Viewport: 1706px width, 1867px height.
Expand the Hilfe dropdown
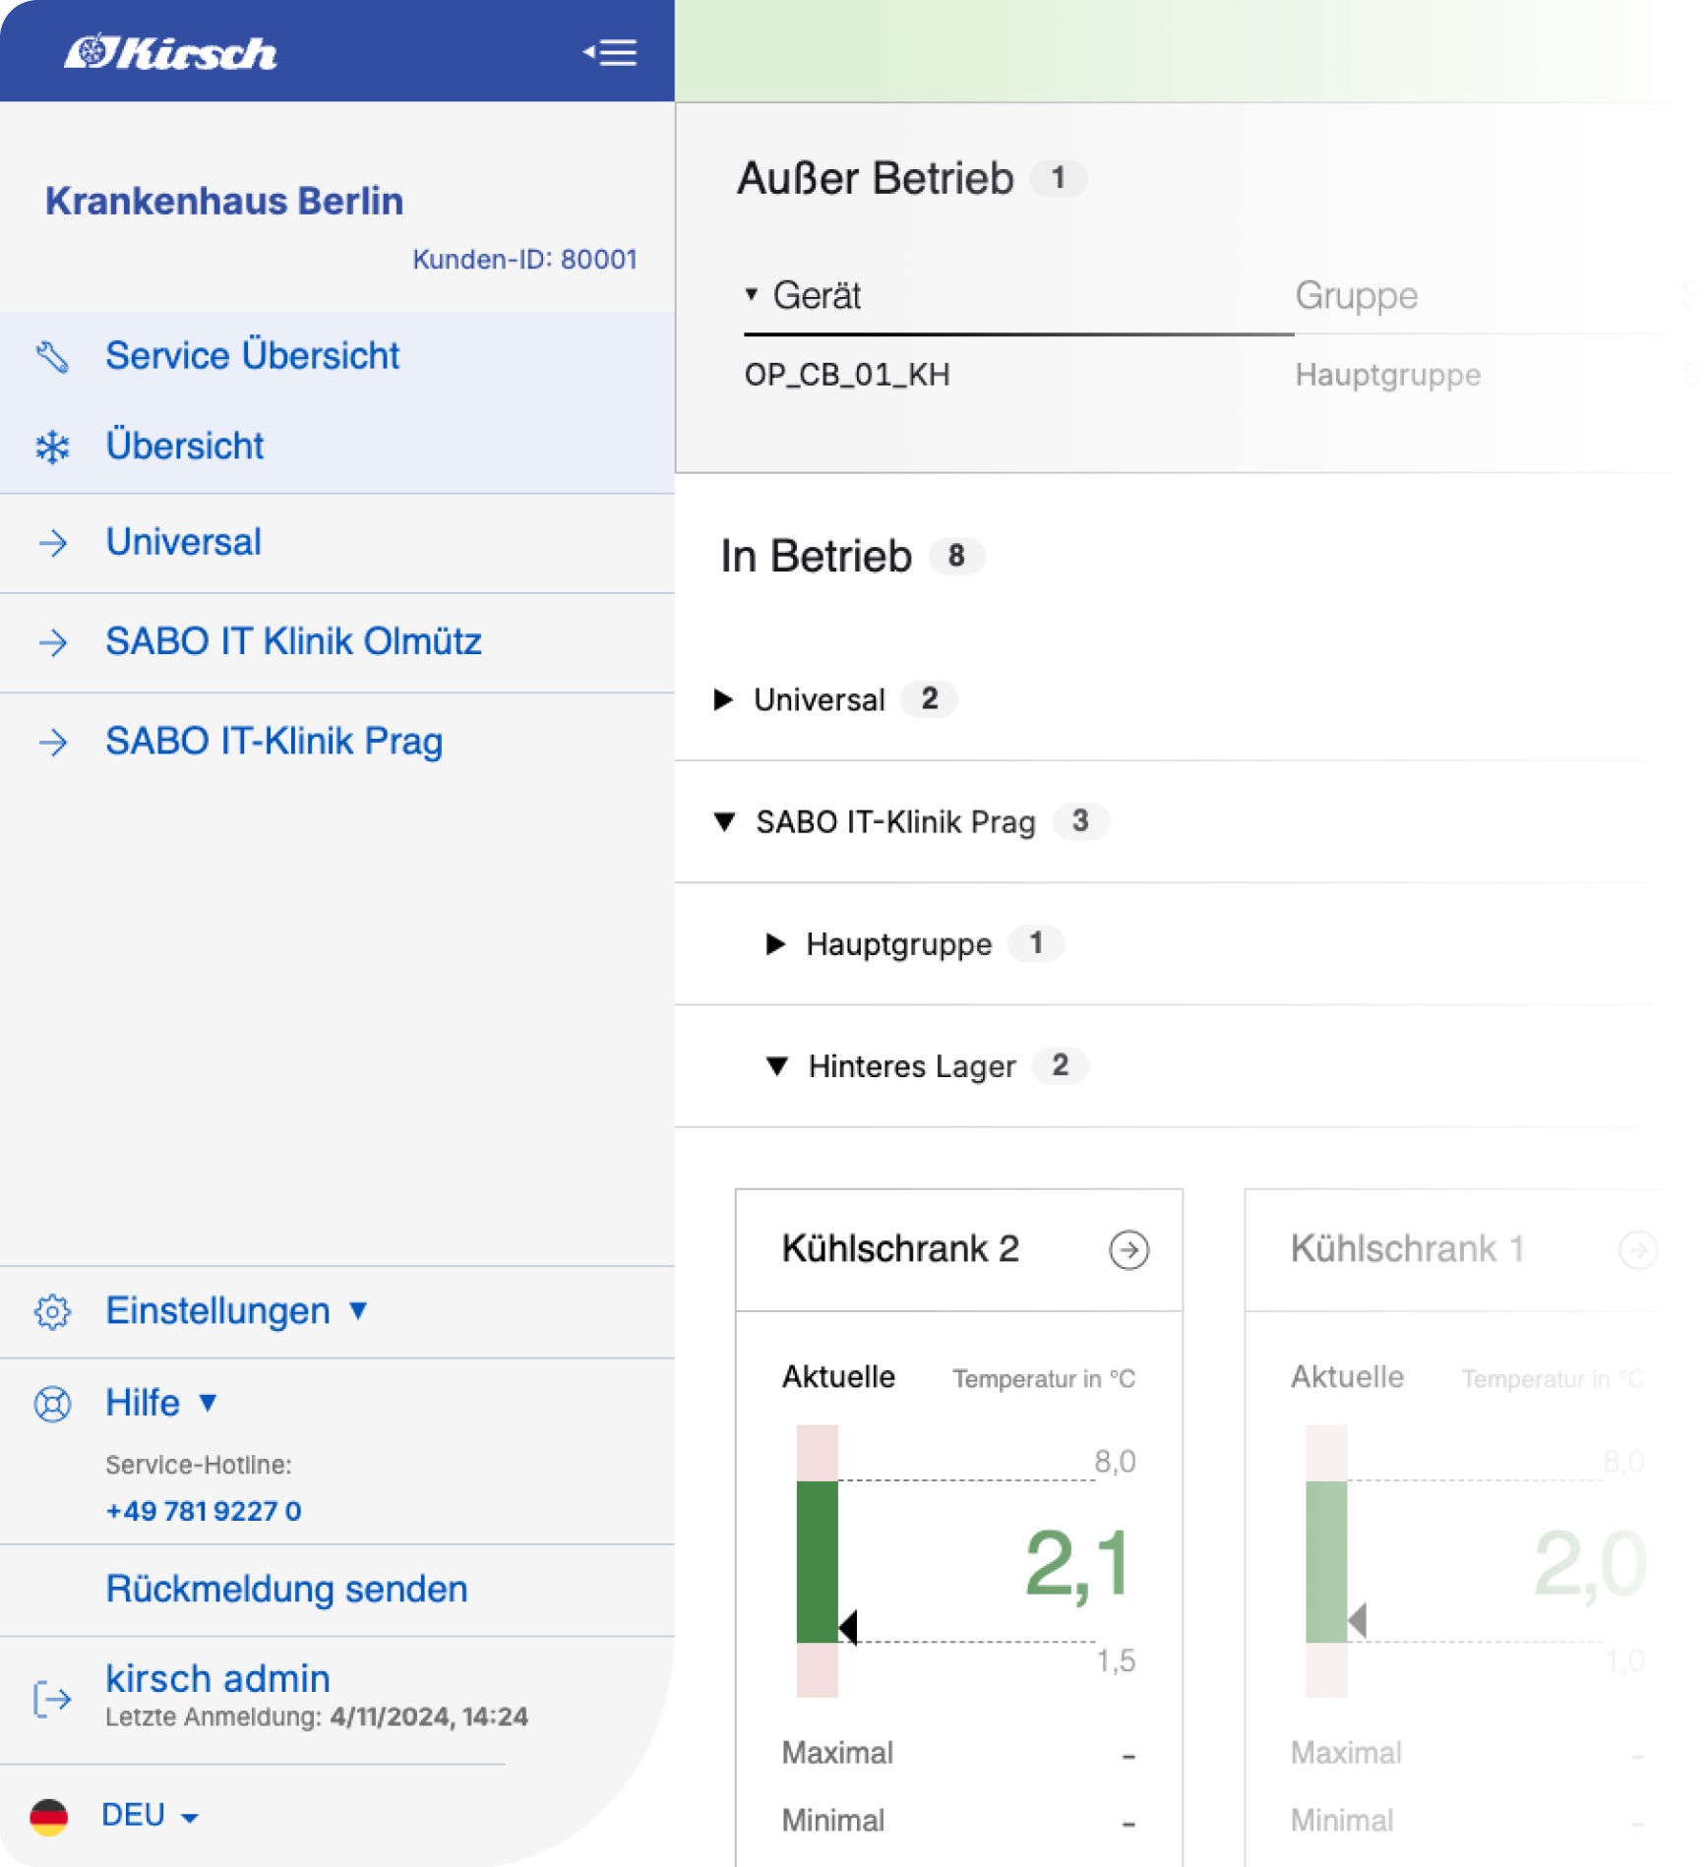click(x=161, y=1404)
